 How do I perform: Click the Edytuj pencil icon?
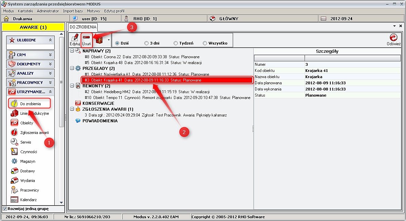pos(75,37)
